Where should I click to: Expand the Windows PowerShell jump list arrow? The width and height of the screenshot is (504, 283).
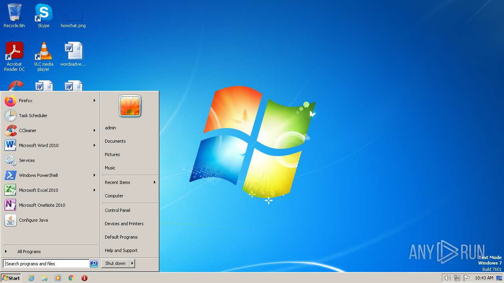[x=94, y=175]
